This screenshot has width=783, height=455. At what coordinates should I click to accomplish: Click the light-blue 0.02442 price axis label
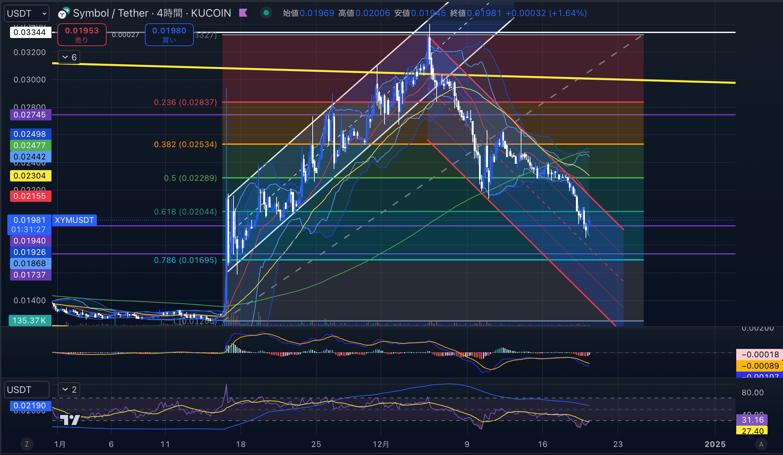(x=30, y=157)
